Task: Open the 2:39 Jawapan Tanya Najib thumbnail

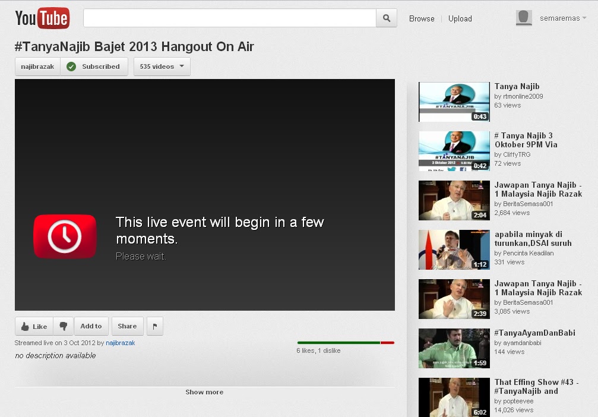Action: (x=454, y=299)
